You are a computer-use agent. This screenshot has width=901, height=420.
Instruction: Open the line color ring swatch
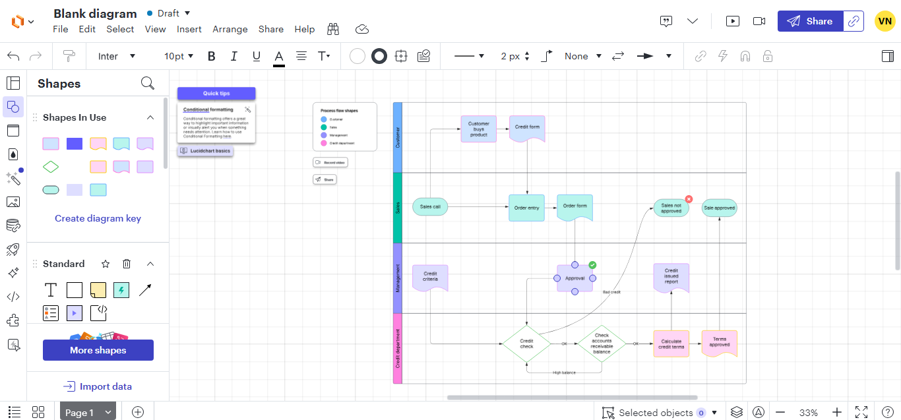tap(379, 56)
